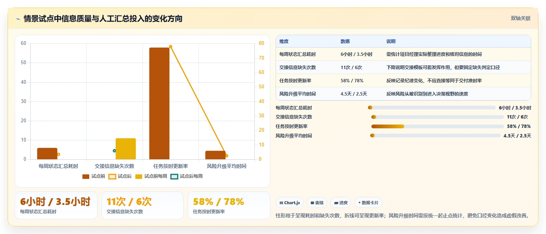Viewport: 546px width, 234px height.
Task: Click the note starting 下降说明交接模板可能发挥作用
Action: (x=443, y=68)
